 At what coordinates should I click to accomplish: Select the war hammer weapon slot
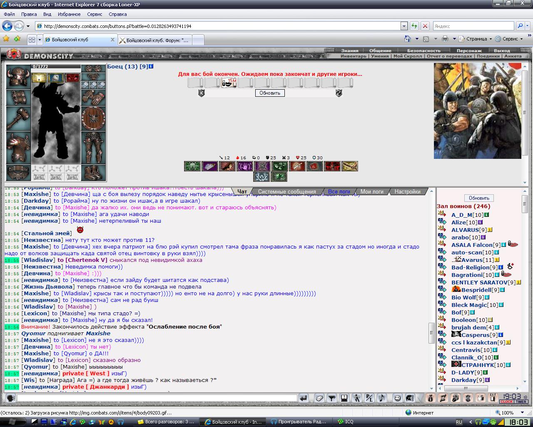tap(18, 118)
